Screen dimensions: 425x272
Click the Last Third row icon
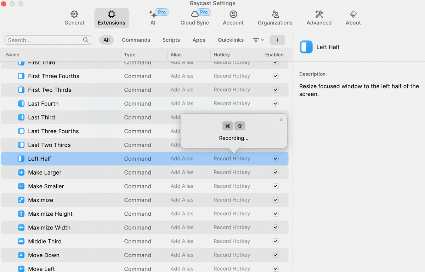(21, 118)
